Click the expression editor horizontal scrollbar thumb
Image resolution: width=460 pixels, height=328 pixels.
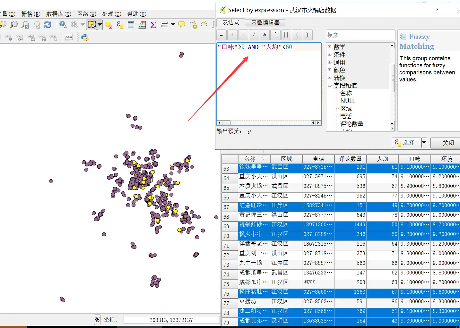(227, 123)
